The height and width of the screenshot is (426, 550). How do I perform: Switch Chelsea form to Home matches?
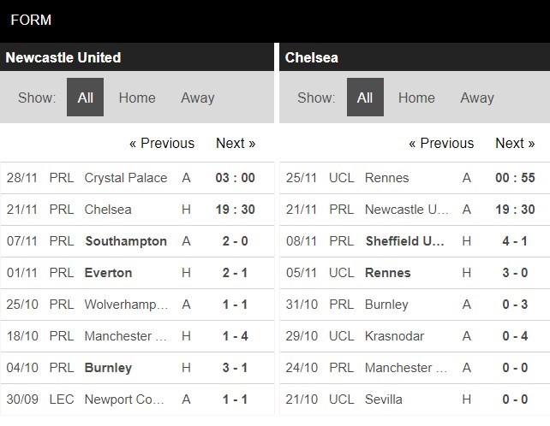416,98
